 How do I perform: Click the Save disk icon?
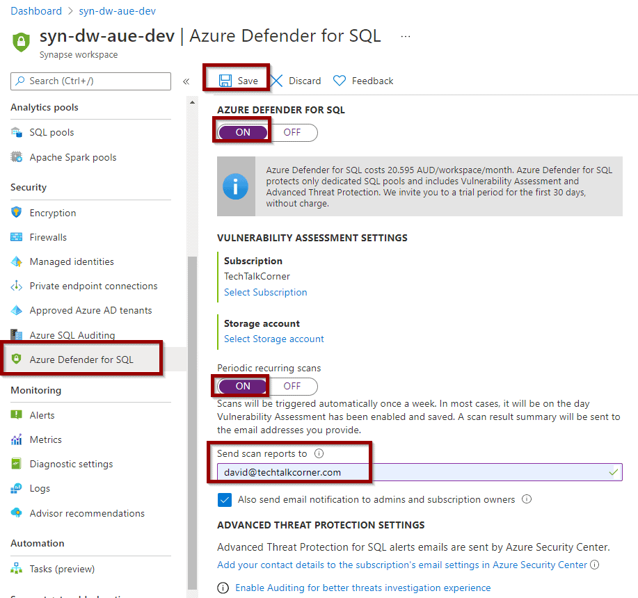coord(225,81)
